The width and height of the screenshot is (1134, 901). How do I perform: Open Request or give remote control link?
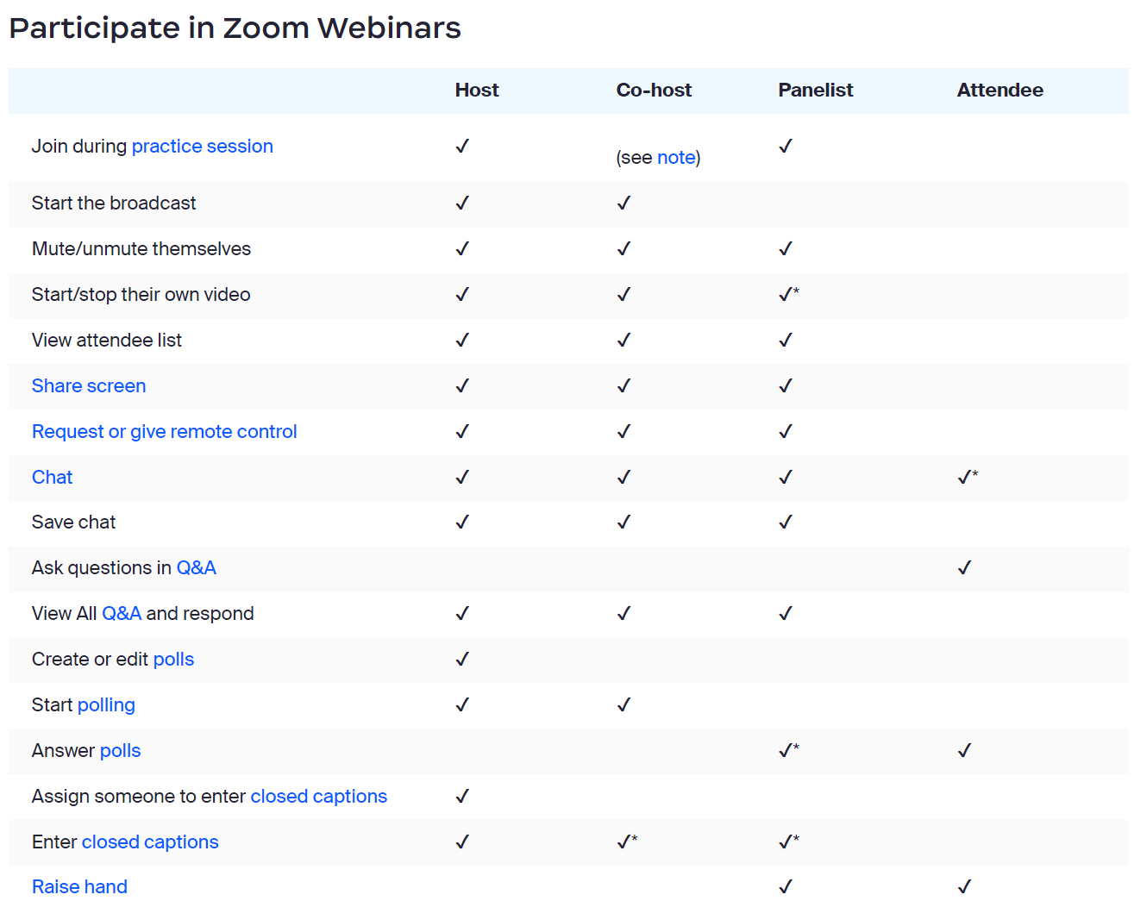point(164,431)
